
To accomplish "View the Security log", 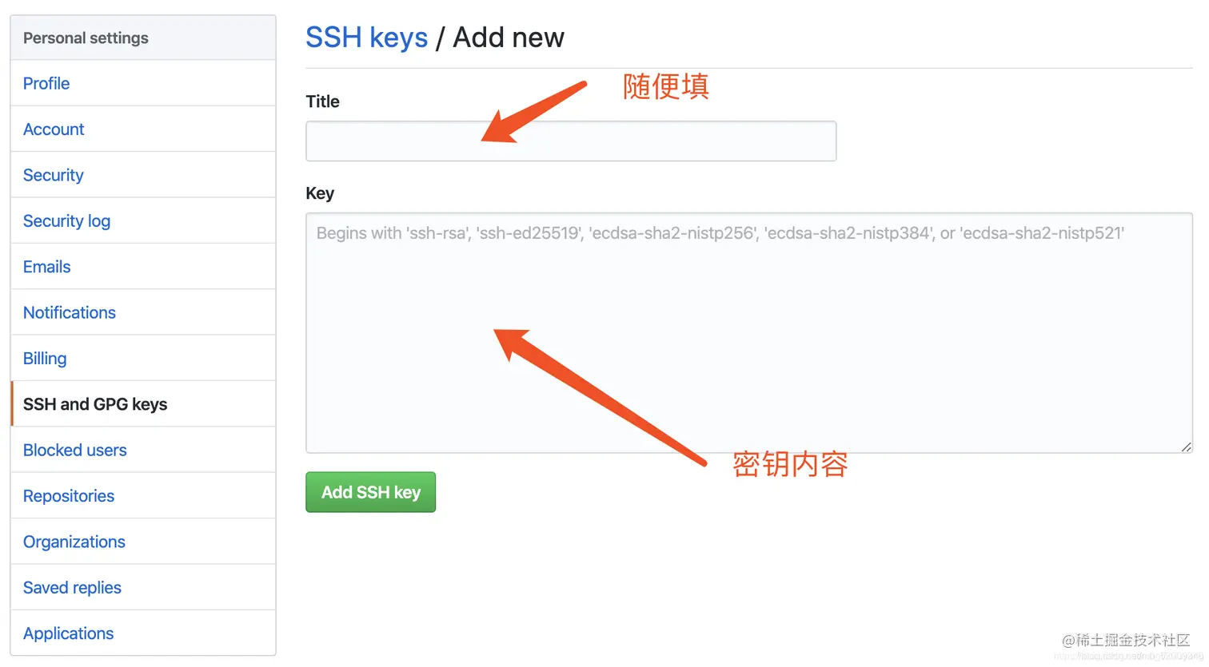I will [143, 220].
